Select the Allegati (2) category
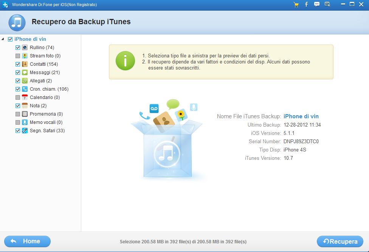 point(41,80)
